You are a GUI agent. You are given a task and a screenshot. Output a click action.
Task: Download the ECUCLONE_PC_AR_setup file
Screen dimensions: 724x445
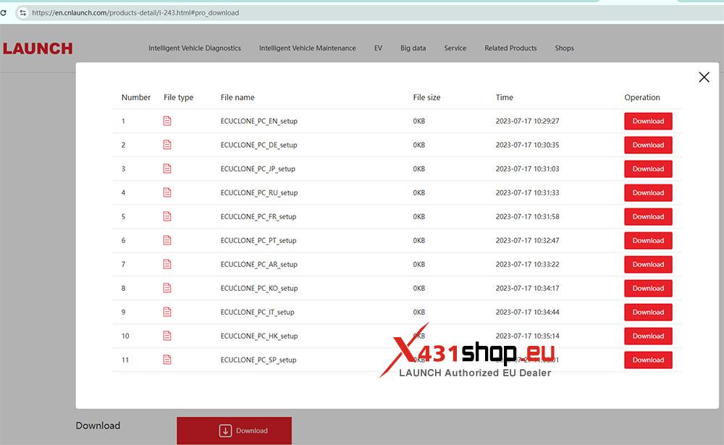click(x=648, y=264)
